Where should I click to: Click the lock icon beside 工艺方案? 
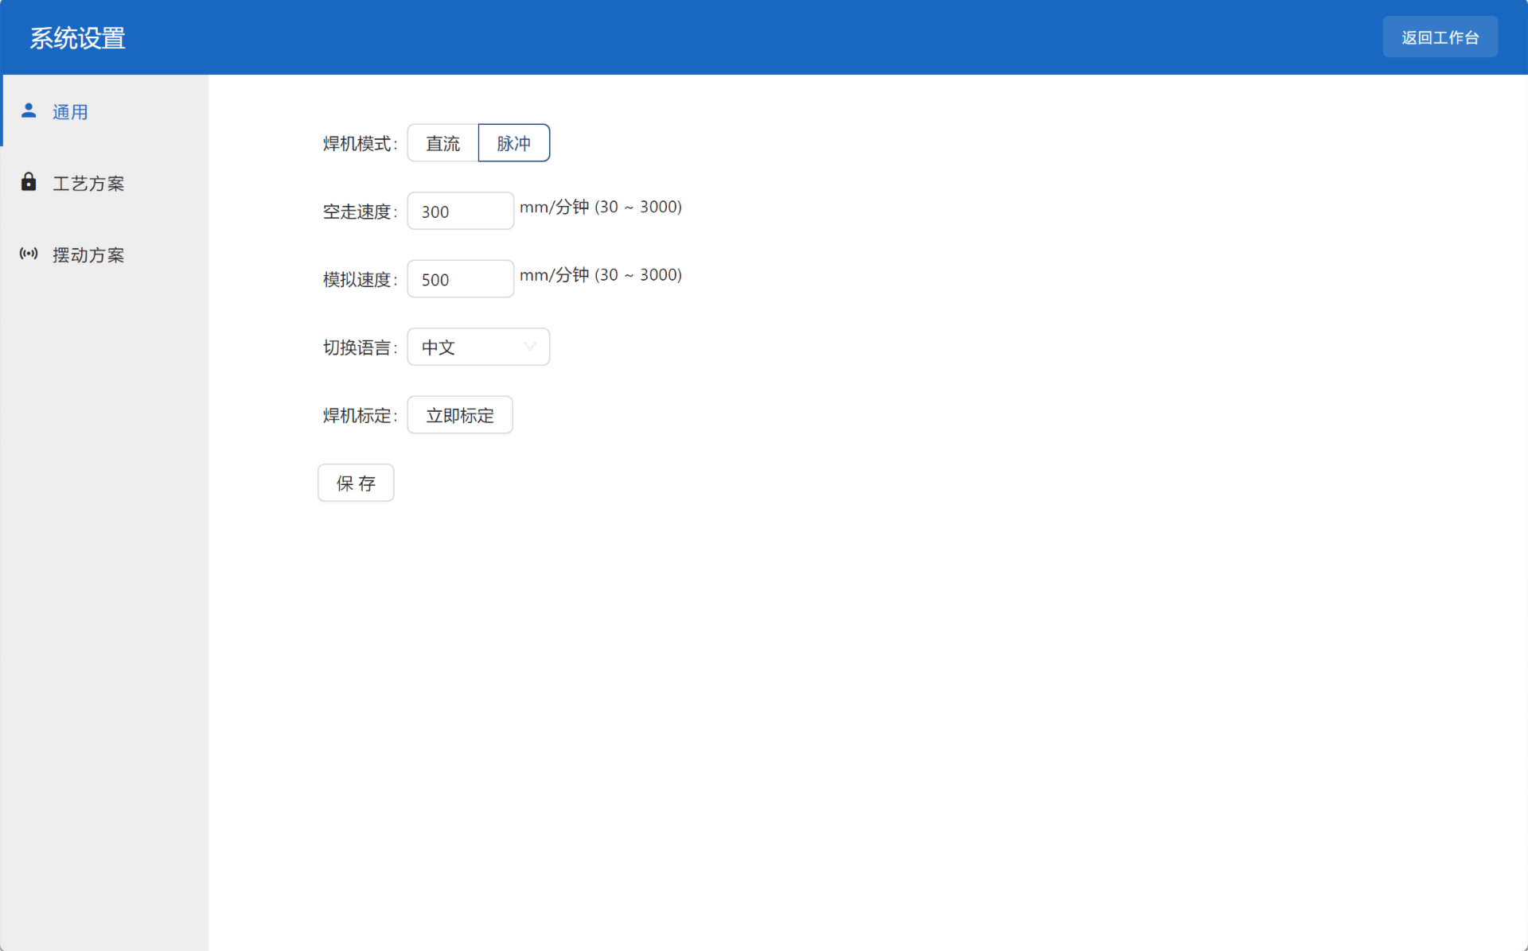click(29, 182)
